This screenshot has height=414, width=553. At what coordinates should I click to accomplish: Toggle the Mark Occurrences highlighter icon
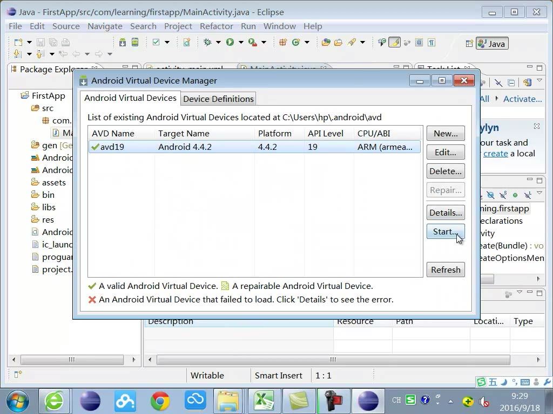[395, 43]
